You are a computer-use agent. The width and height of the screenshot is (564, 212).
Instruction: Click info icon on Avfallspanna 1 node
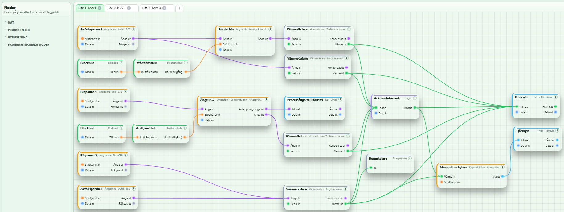click(x=133, y=29)
